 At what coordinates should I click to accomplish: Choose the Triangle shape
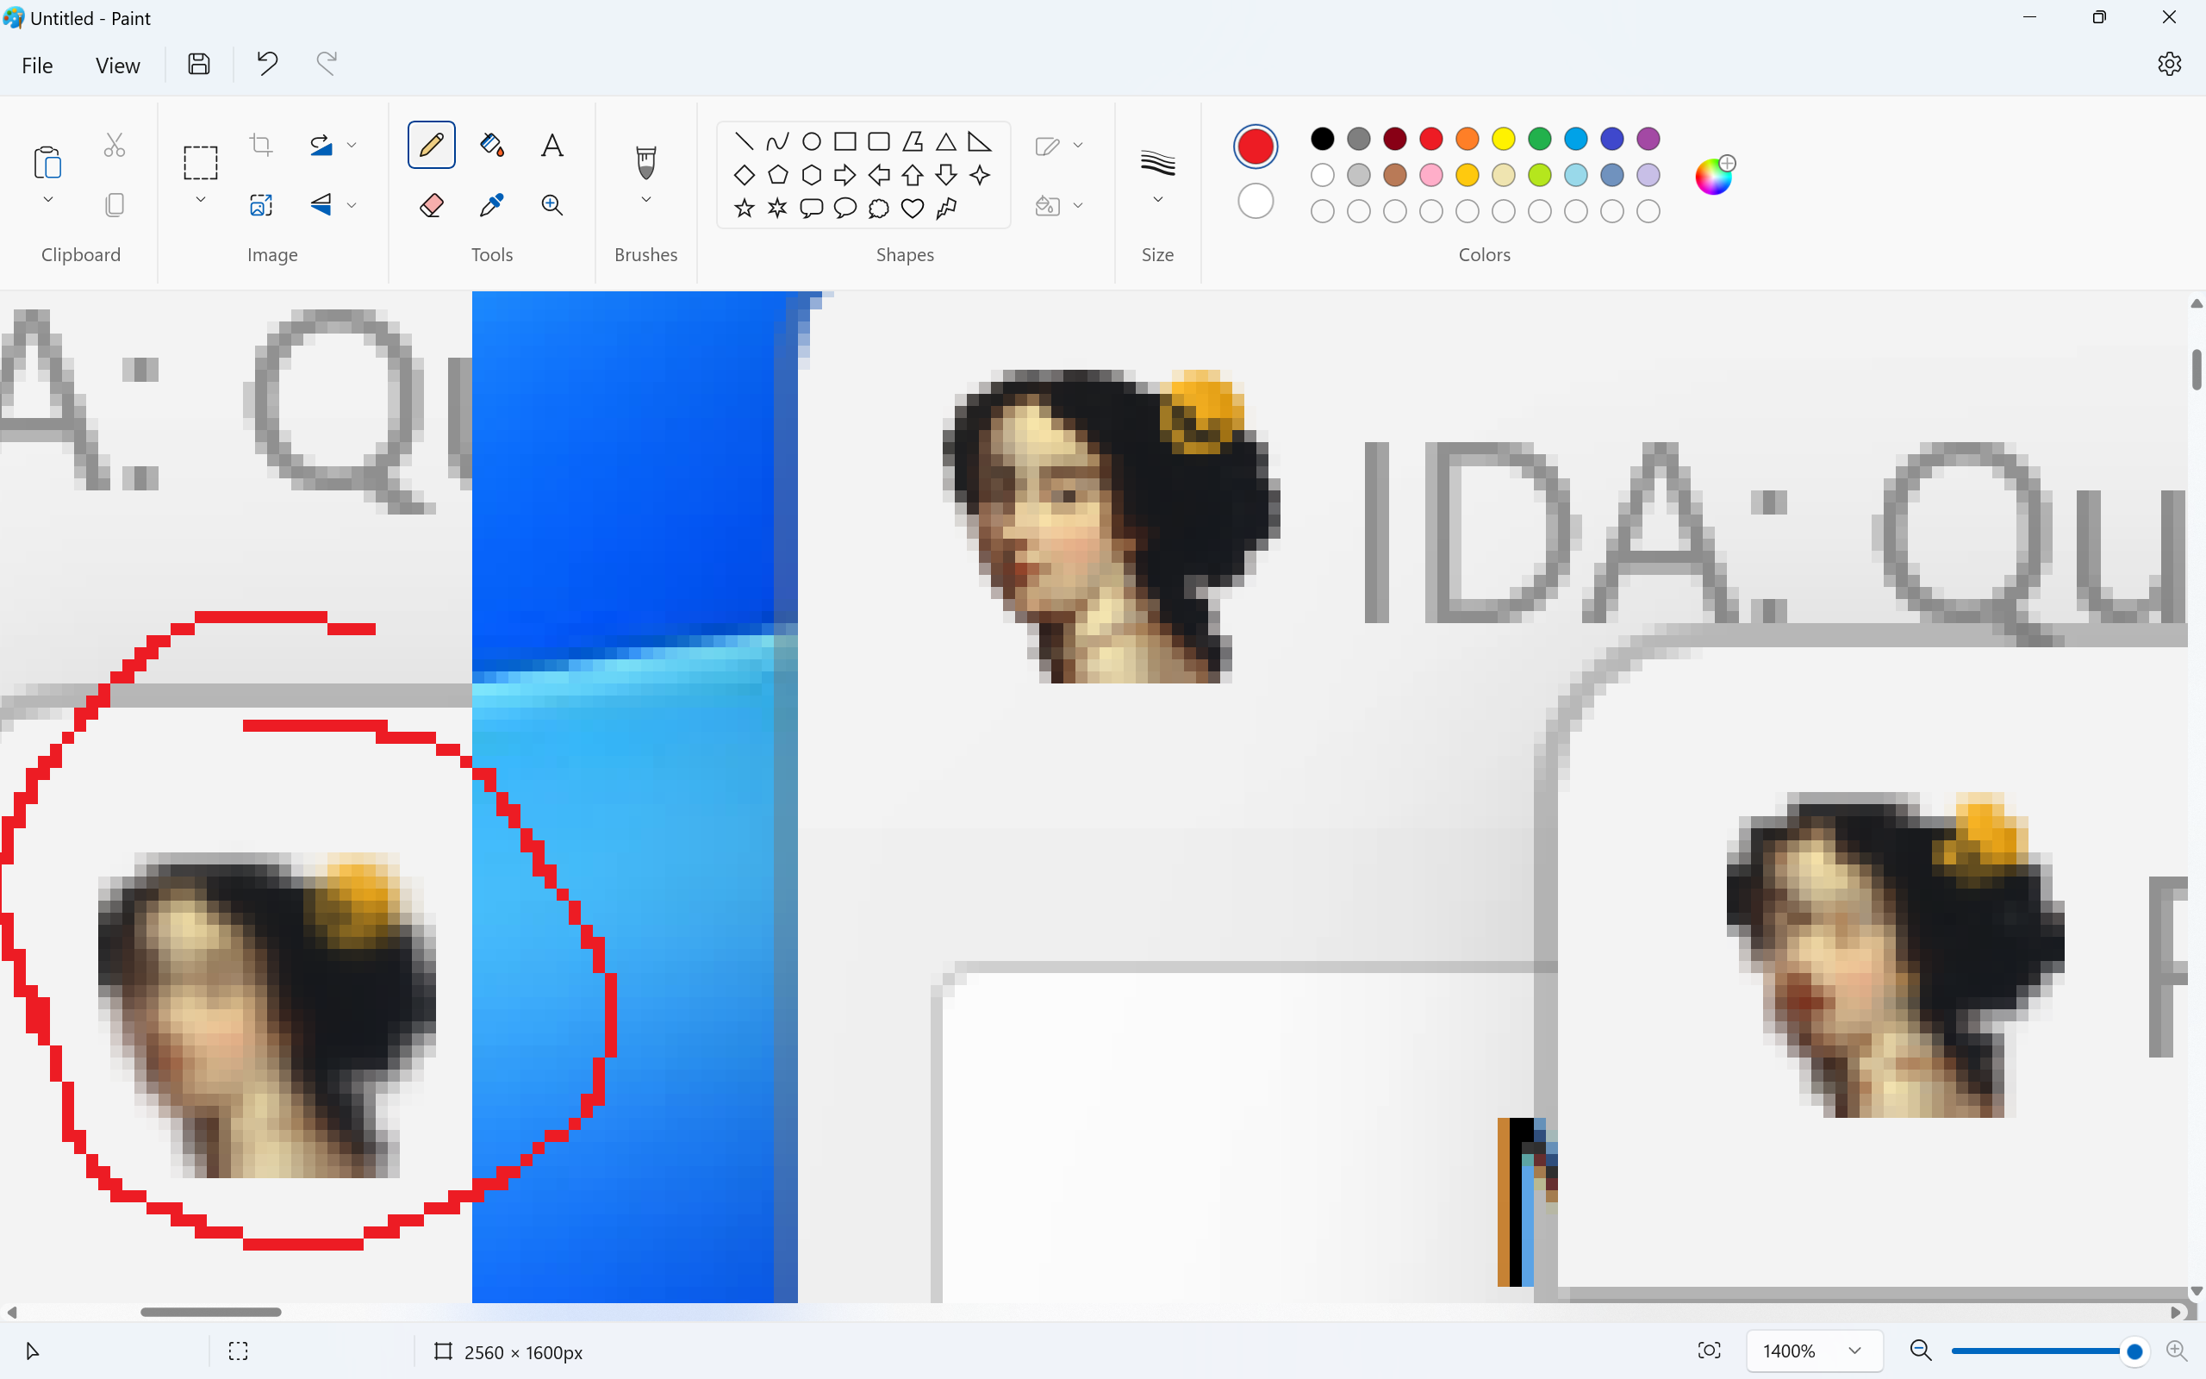(946, 141)
